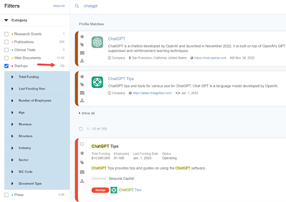Select all results checkbox beside 1 - 10
This screenshot has height=202, width=286.
click(x=81, y=129)
